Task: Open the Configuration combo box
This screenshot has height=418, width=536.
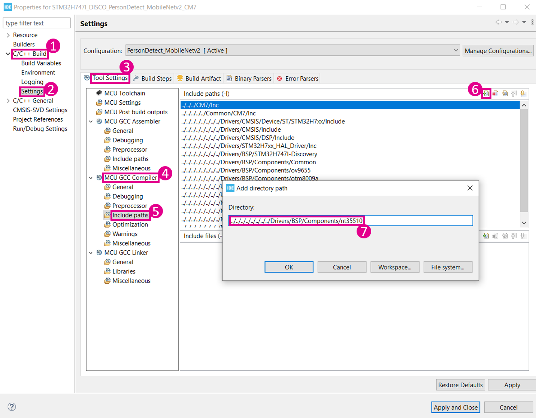Action: tap(293, 51)
